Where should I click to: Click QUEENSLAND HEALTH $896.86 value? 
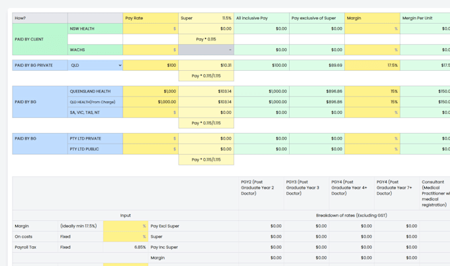pyautogui.click(x=334, y=91)
